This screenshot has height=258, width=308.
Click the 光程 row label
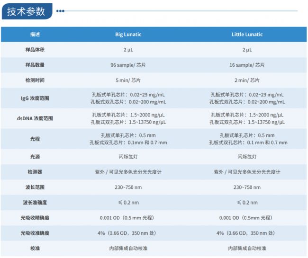[x=35, y=139]
